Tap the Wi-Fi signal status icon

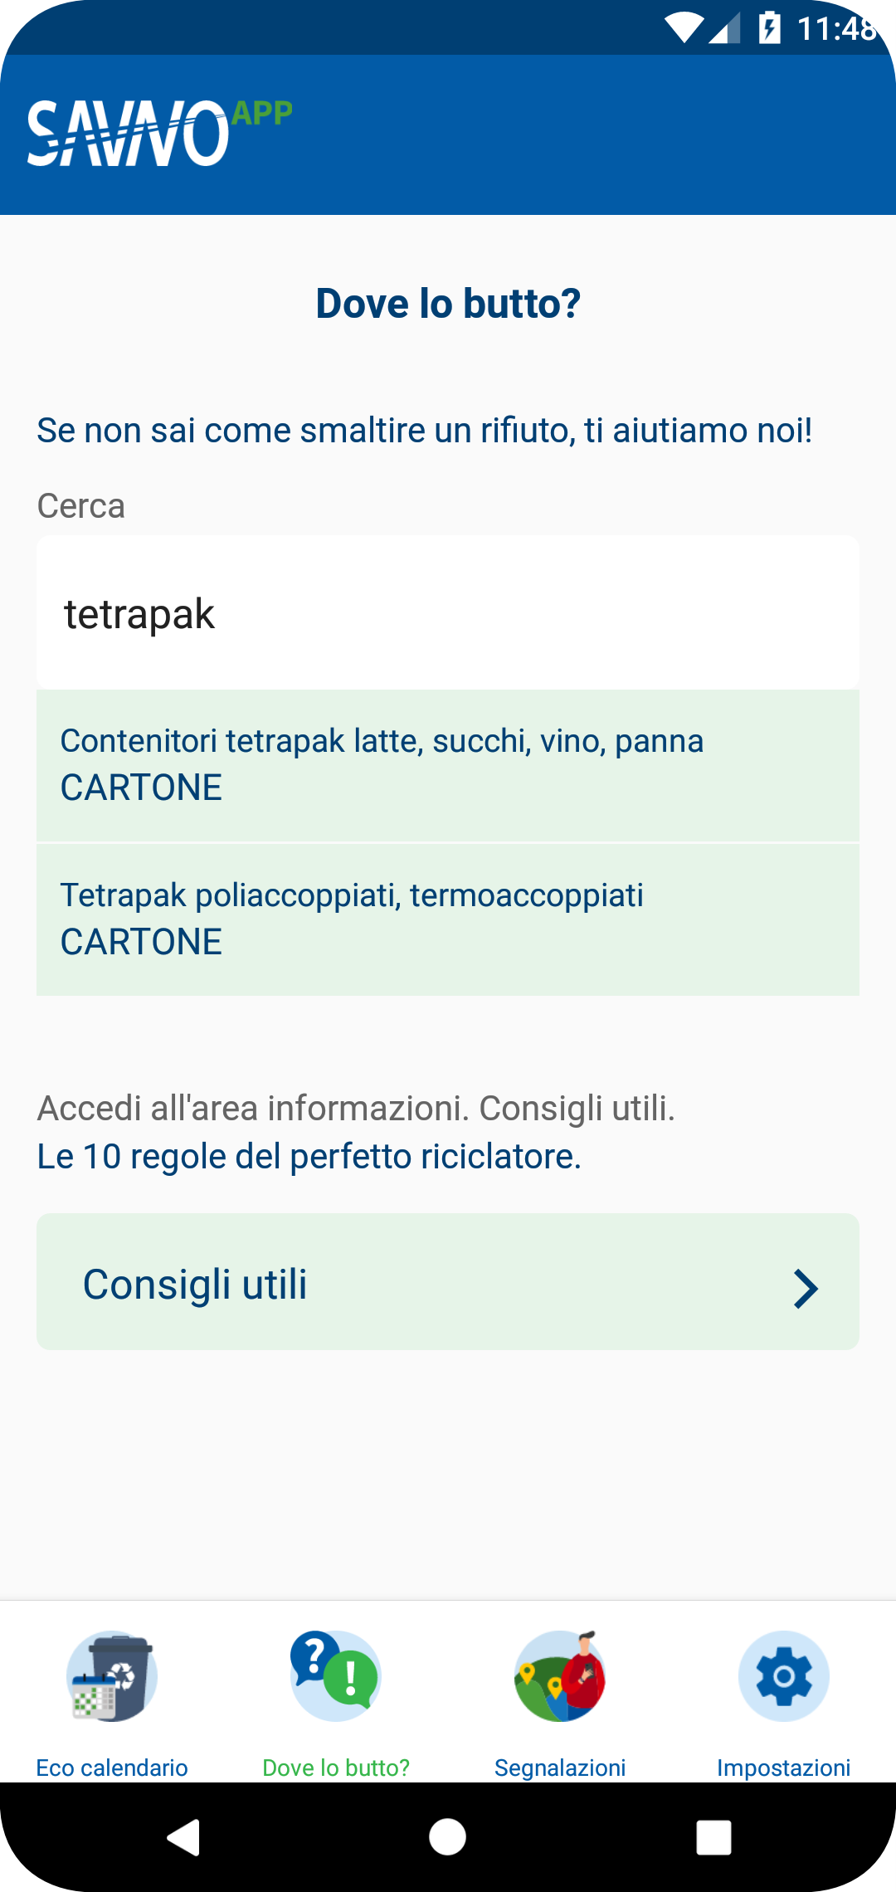click(684, 28)
